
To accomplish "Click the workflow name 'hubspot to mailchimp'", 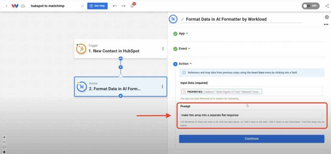I will pyautogui.click(x=48, y=6).
